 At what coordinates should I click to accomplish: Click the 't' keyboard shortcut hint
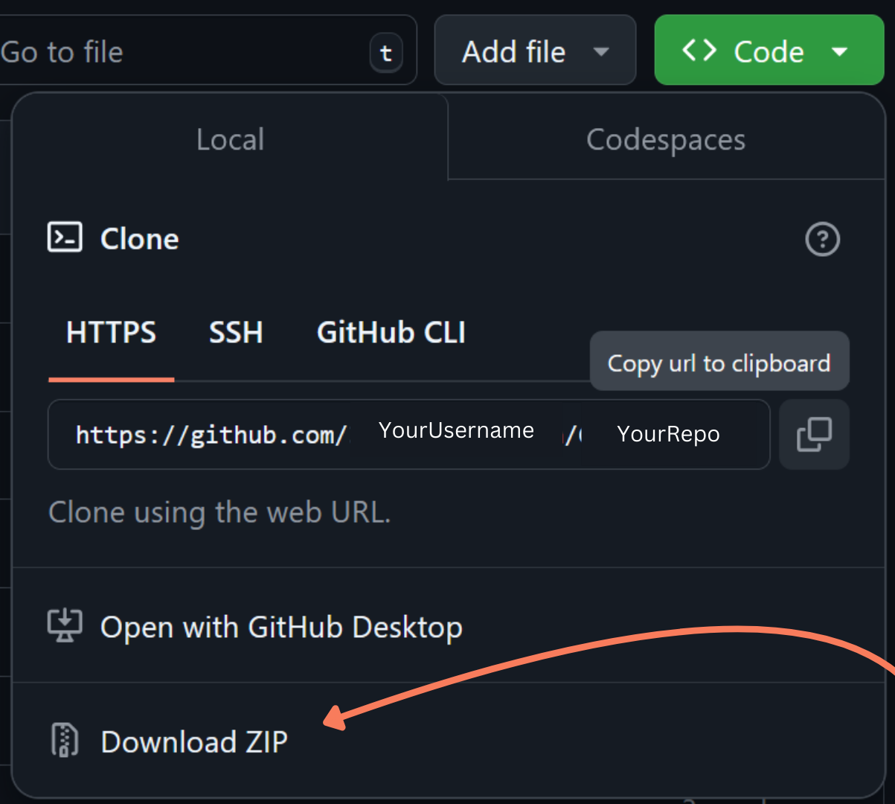(x=386, y=53)
